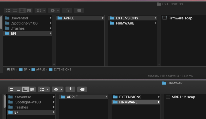Select EFI folder in lower window column
206x119 pixels.
tap(31, 112)
